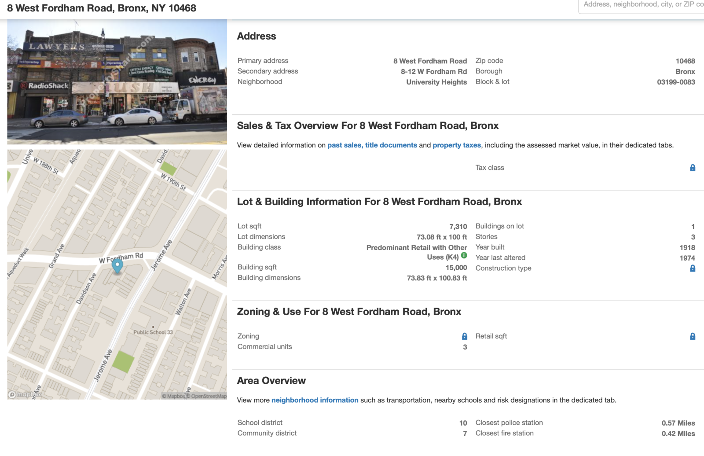
Task: Open the past sales link
Action: coord(345,145)
